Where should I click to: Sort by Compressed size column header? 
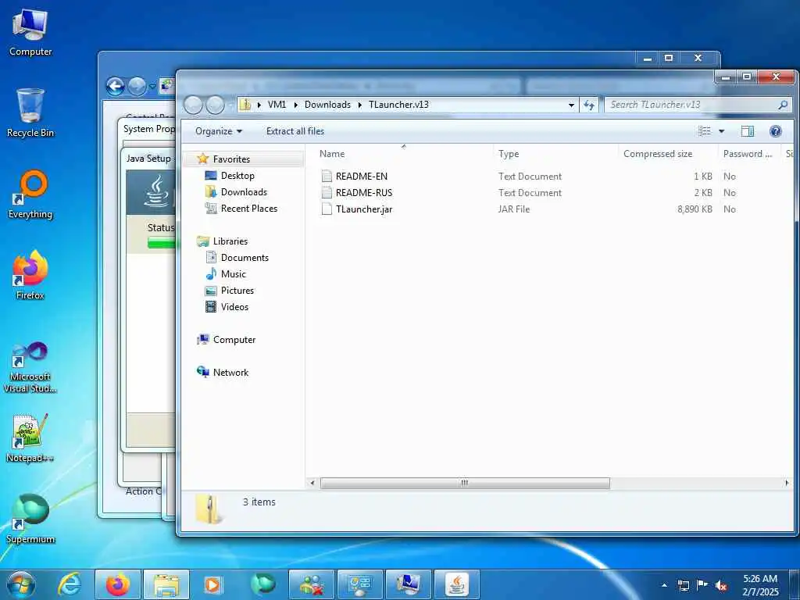(658, 154)
